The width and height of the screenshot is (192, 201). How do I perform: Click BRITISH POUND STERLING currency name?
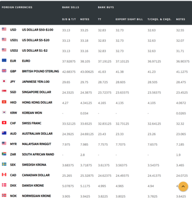coord(40,71)
